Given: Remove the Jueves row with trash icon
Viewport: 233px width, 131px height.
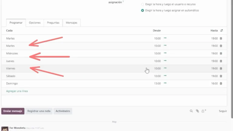Looking at the screenshot, I should tap(221, 61).
